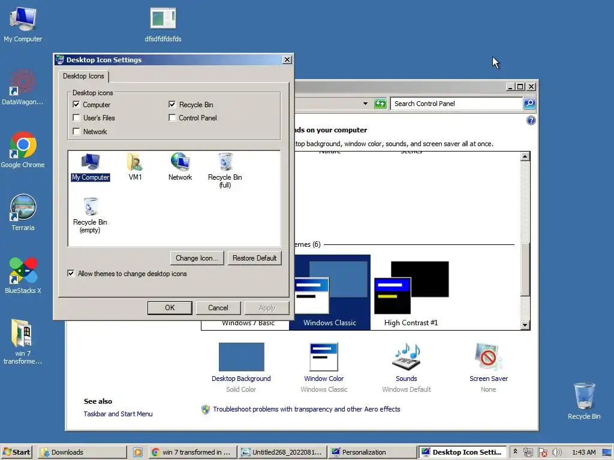Confirm with the OK button

click(170, 308)
